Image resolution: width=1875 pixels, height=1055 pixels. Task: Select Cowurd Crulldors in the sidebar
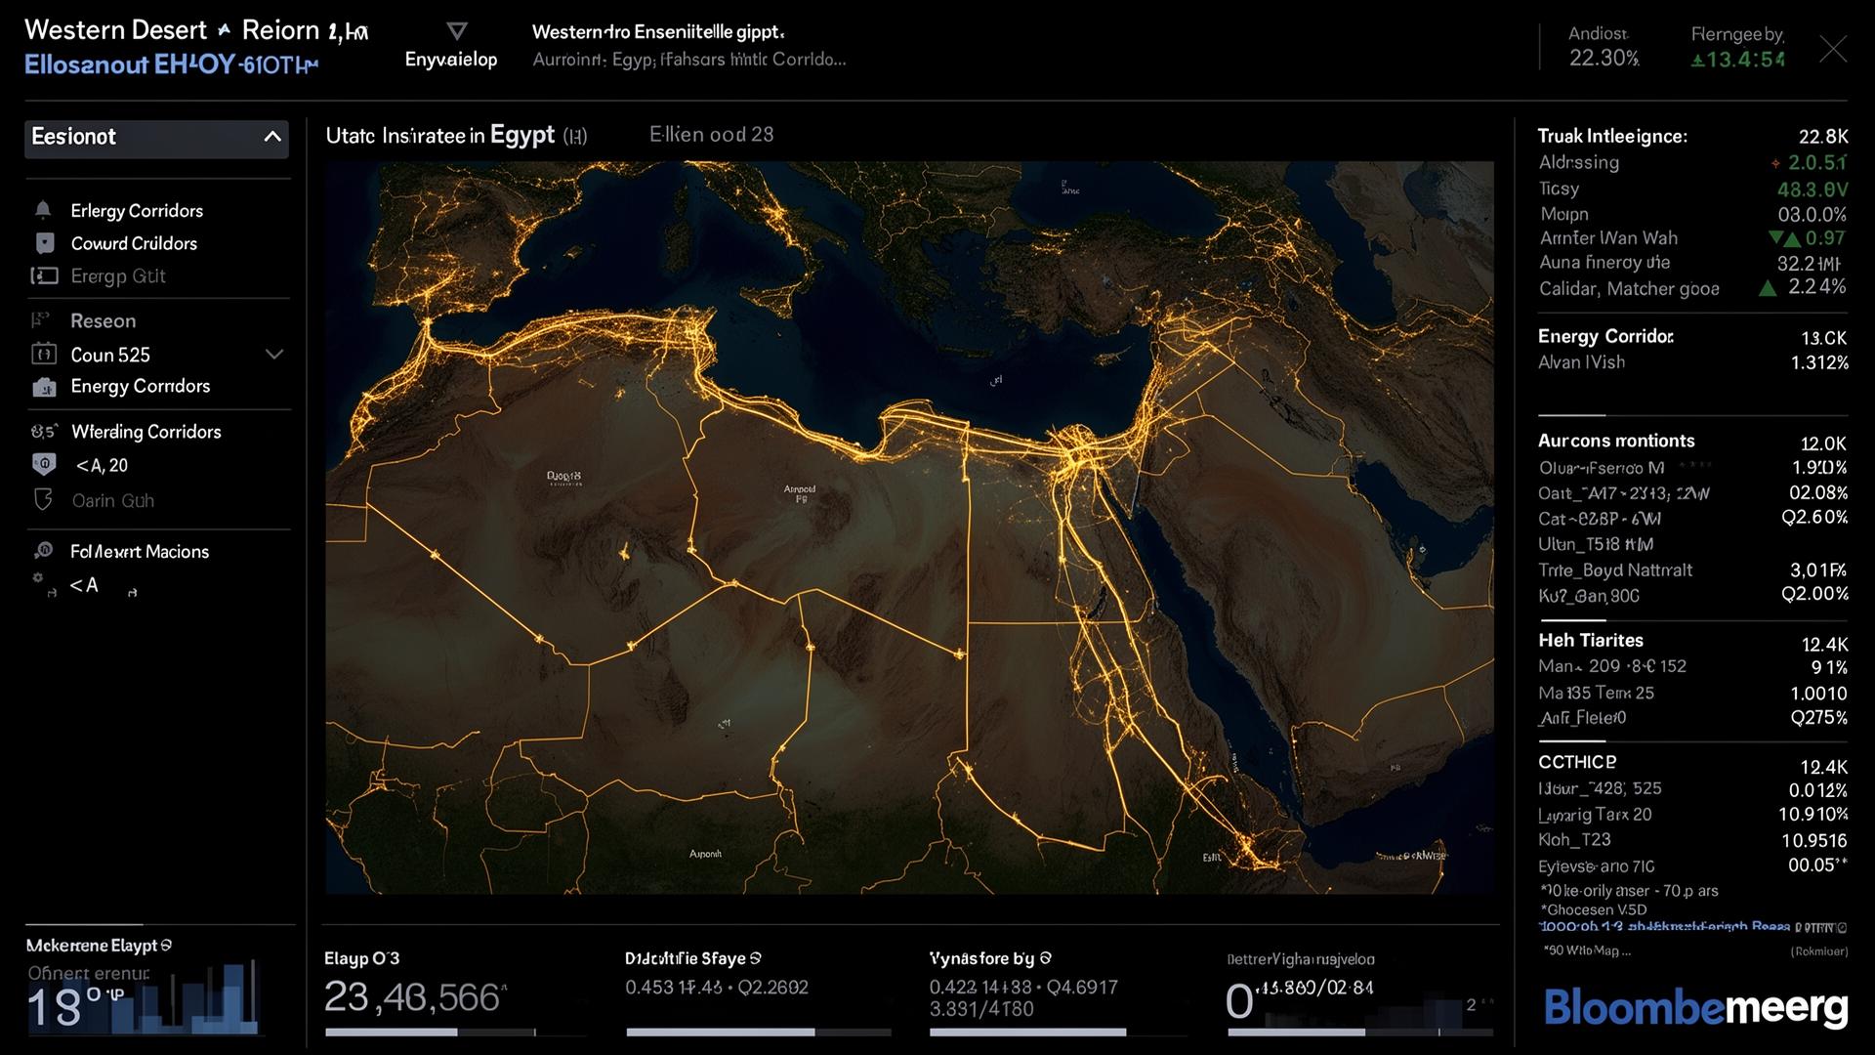coord(134,243)
